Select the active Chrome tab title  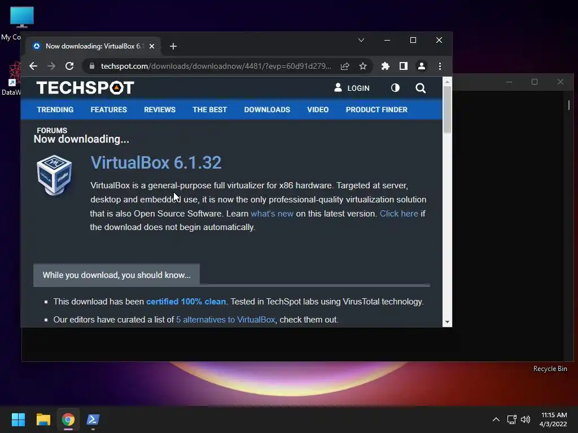[x=94, y=46]
